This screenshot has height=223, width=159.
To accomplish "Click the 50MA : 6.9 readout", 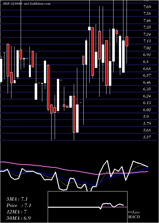I will point(18,218).
